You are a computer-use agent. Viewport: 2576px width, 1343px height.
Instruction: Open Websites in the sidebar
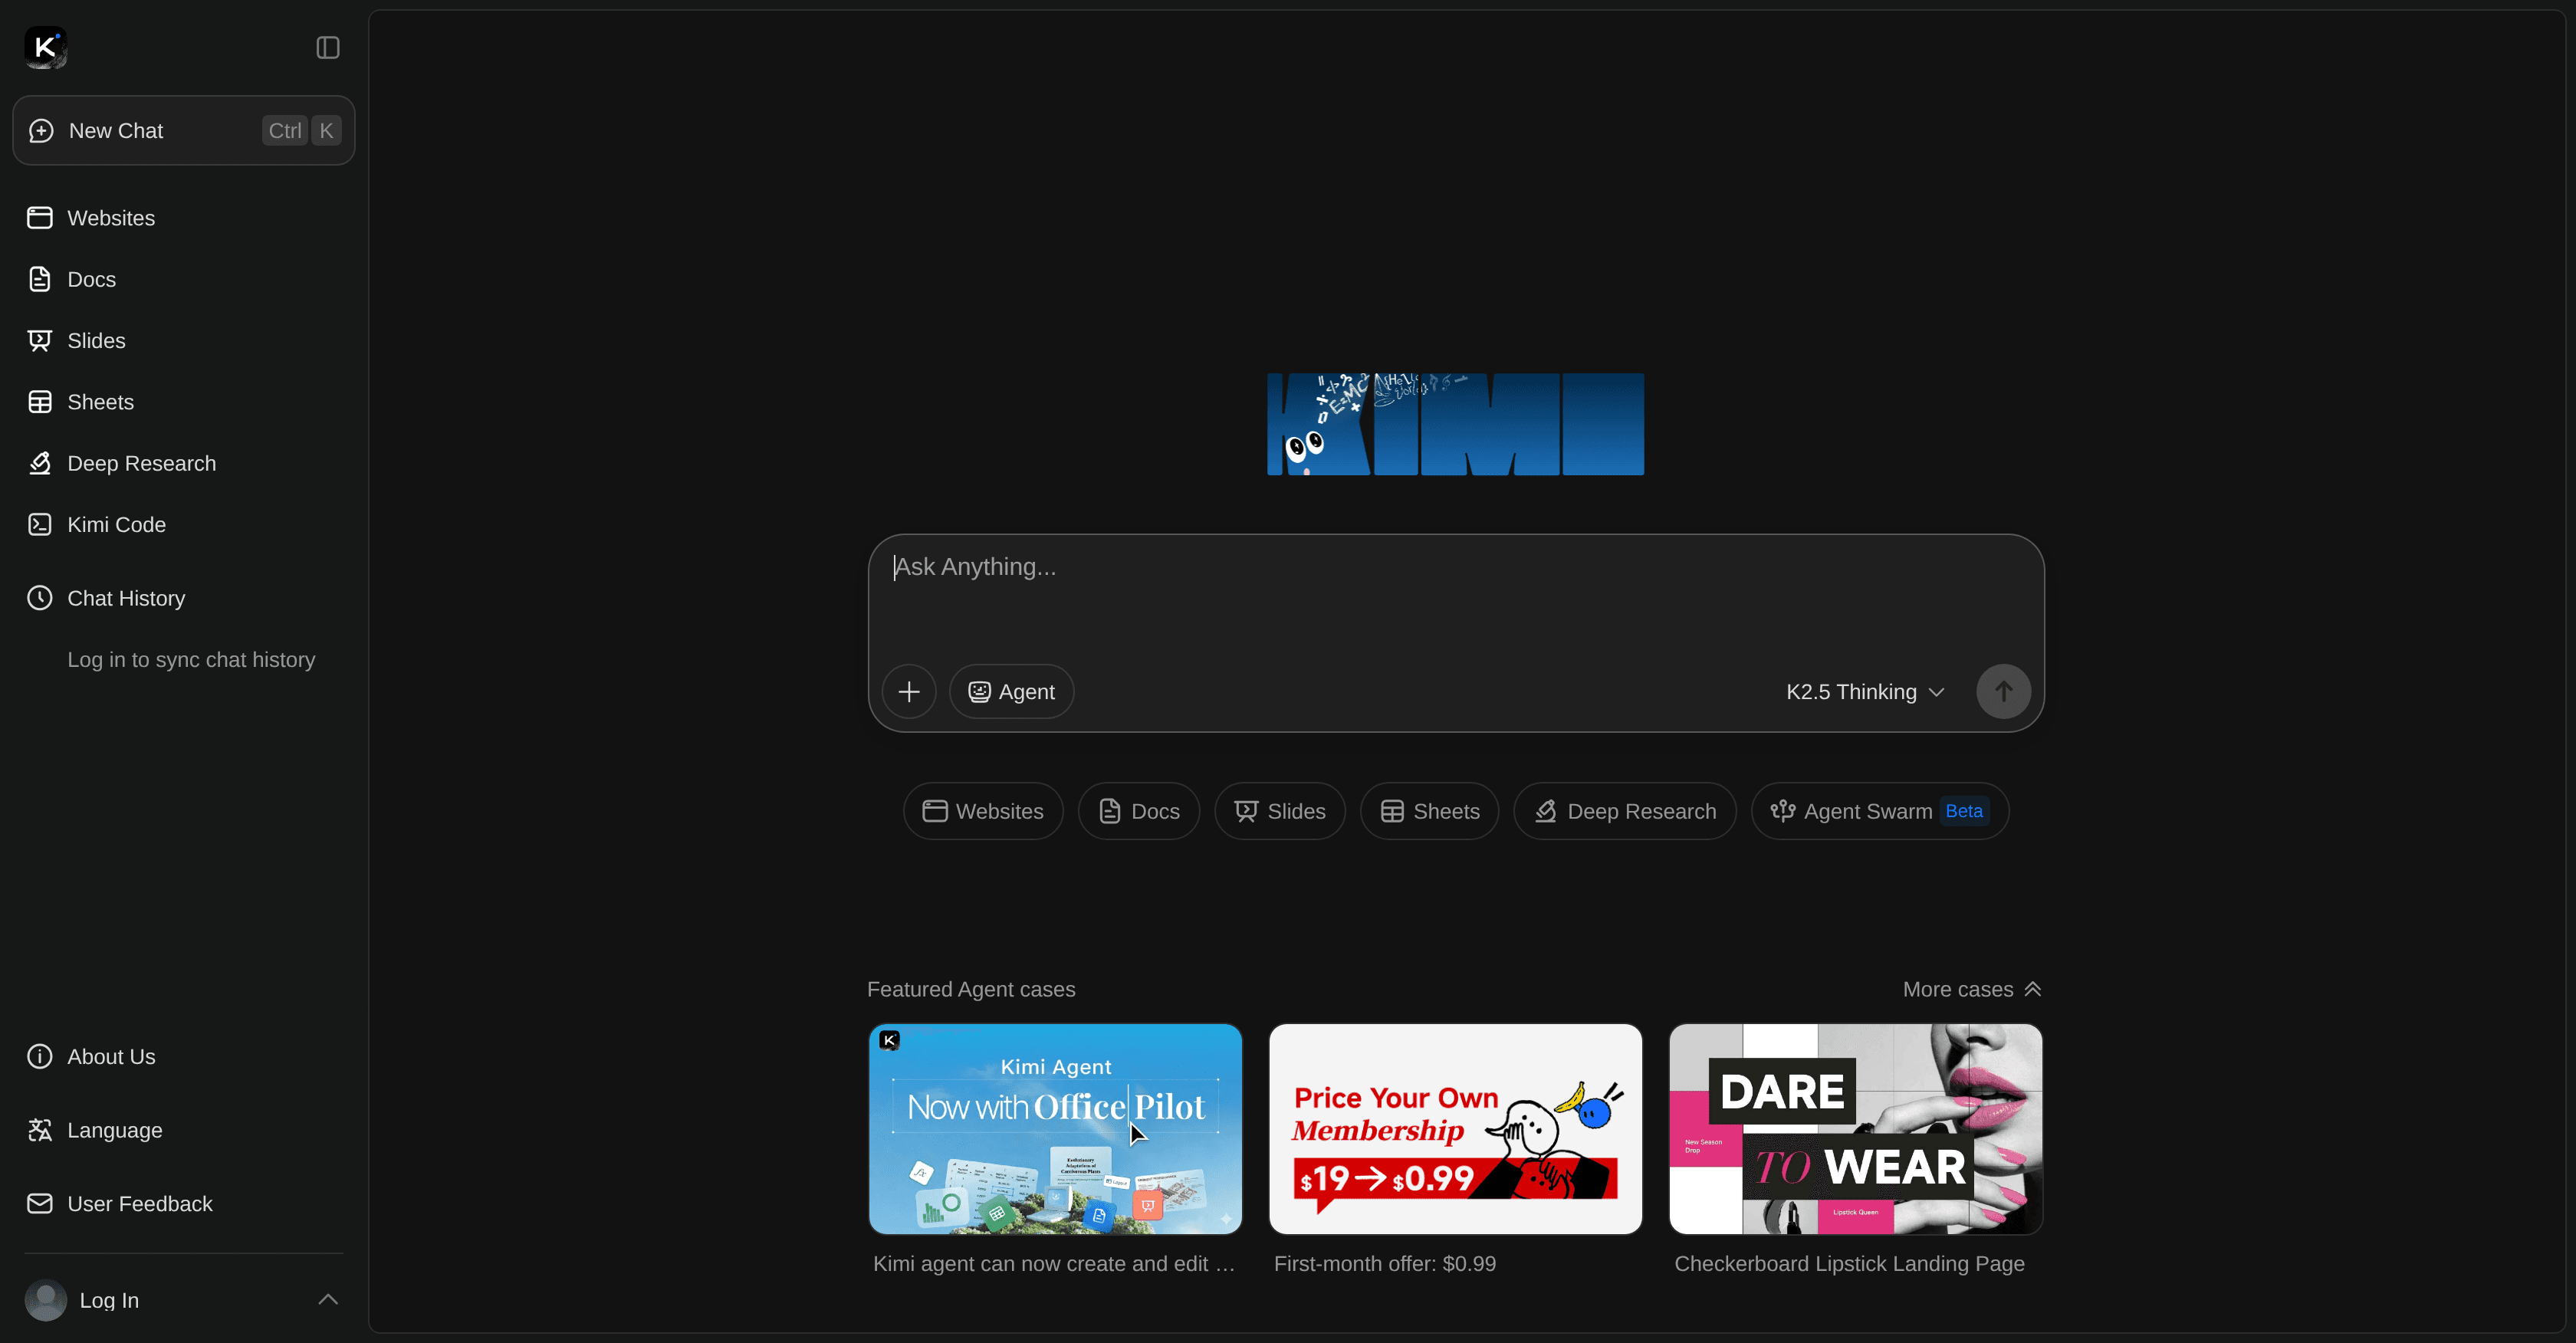click(x=110, y=218)
